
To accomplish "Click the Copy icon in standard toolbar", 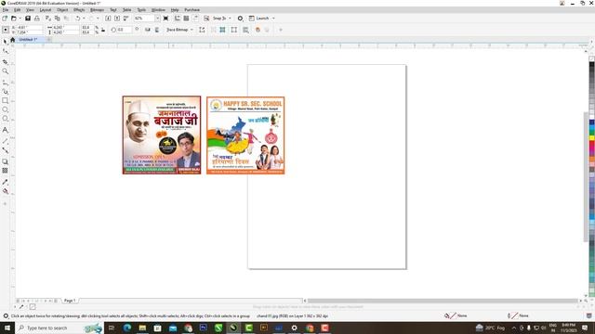I will pos(58,19).
